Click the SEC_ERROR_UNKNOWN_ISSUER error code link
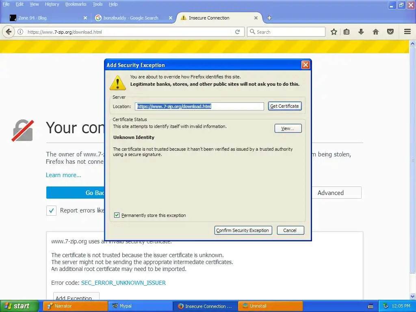 click(123, 283)
